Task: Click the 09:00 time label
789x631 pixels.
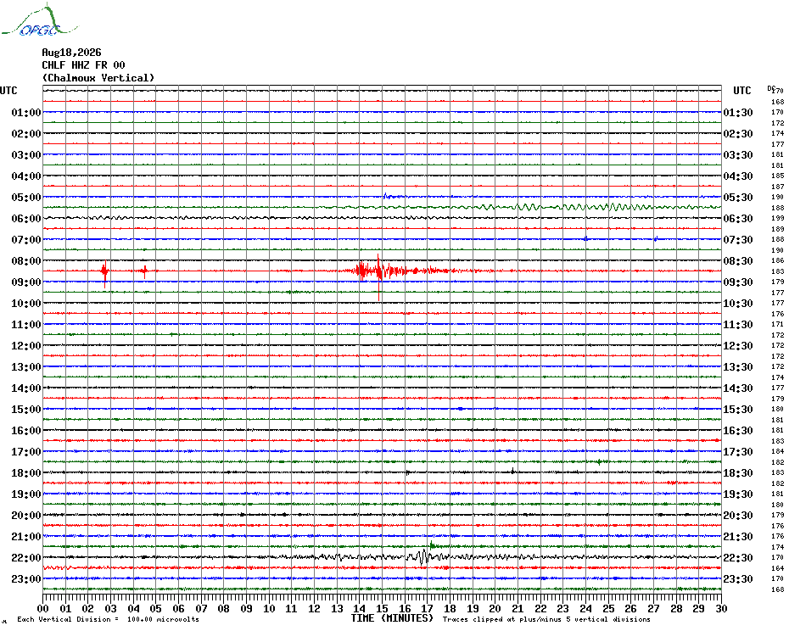Action: pos(26,282)
